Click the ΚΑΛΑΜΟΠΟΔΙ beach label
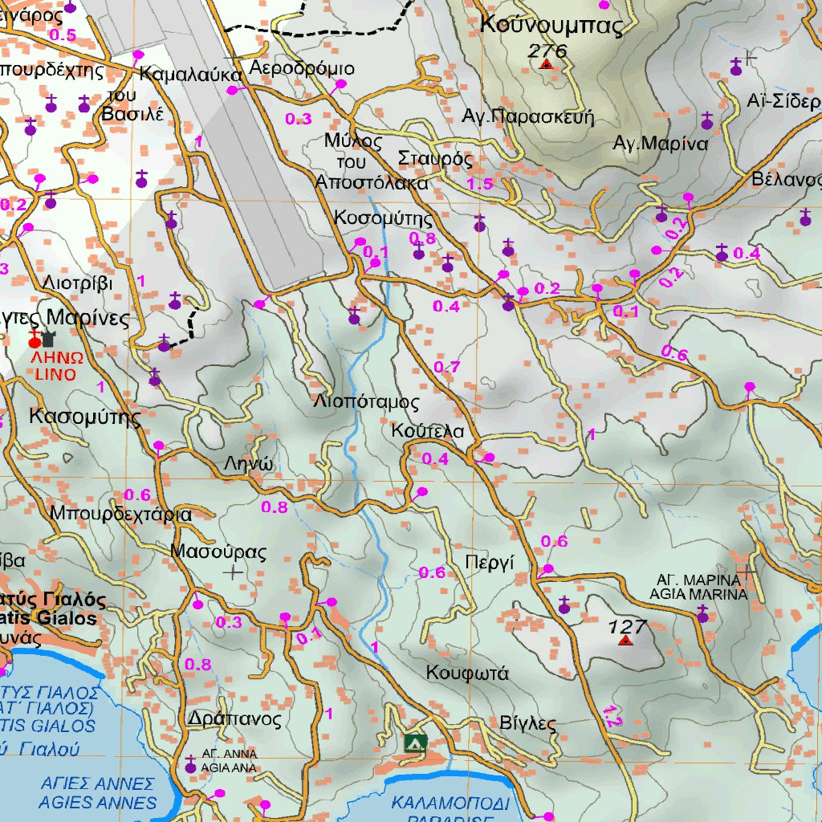The width and height of the screenshot is (822, 822). (451, 803)
